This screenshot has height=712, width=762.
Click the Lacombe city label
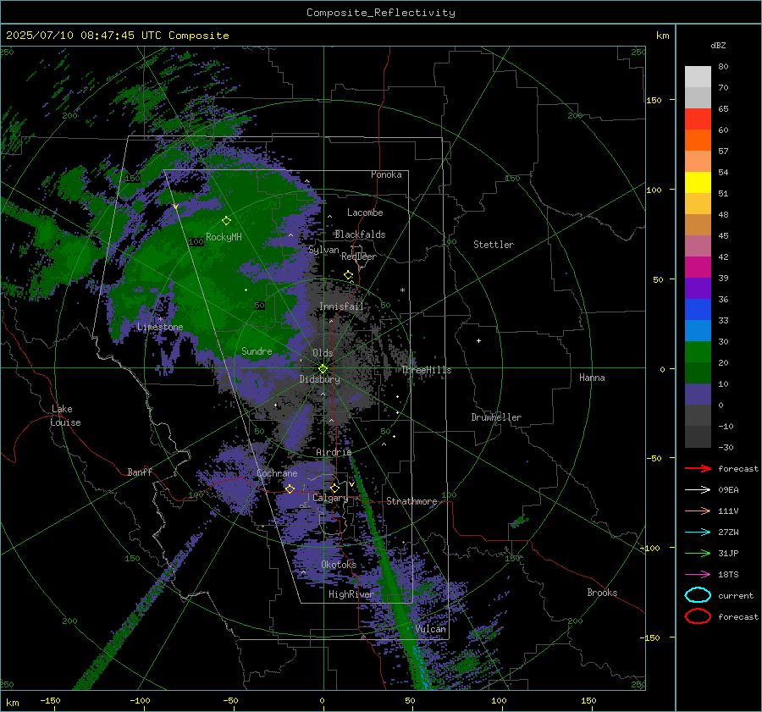[365, 212]
